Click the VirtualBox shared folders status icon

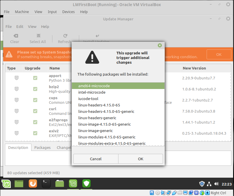(x=180, y=193)
